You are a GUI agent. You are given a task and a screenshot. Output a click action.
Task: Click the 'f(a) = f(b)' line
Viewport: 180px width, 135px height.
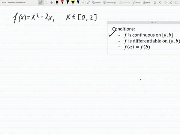(x=137, y=47)
